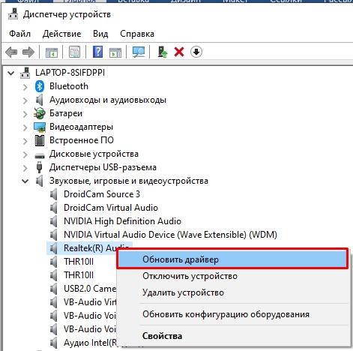Go back using the toolbar arrow
Screen dimensions: 353x351
[x=11, y=52]
